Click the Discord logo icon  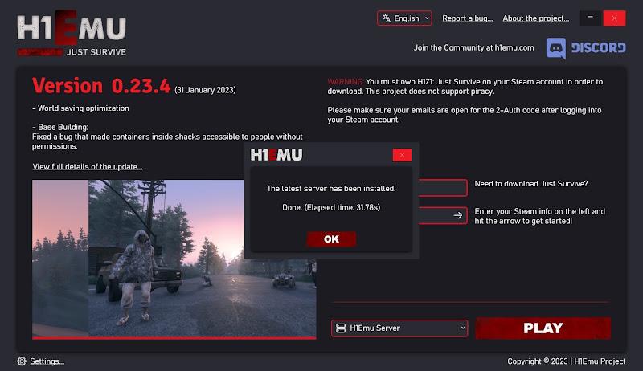tap(555, 48)
